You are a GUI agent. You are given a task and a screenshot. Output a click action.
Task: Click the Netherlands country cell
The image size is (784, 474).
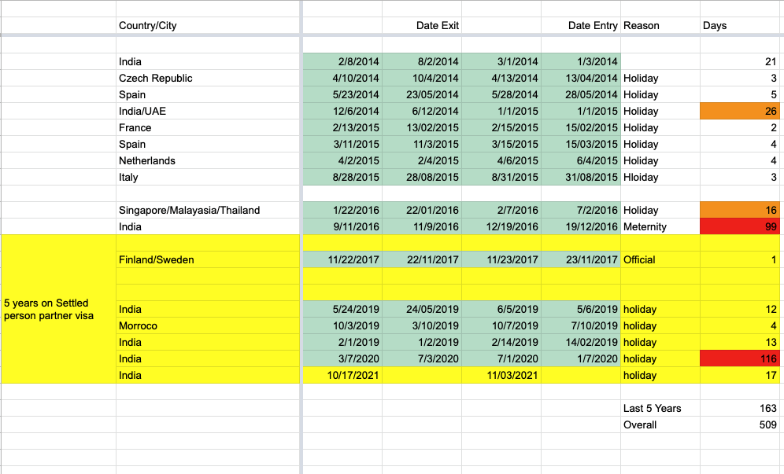coord(208,160)
